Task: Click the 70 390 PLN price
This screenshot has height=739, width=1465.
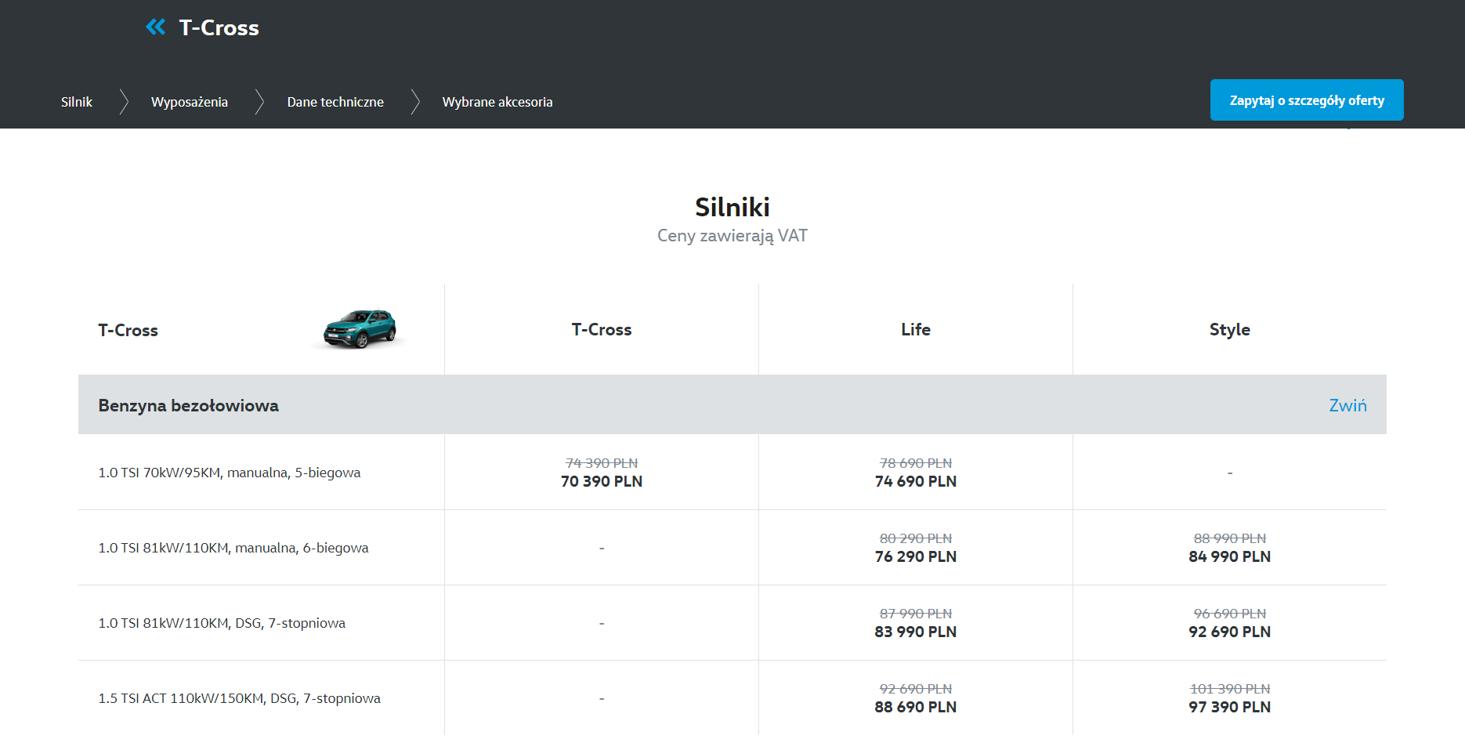Action: pyautogui.click(x=602, y=481)
